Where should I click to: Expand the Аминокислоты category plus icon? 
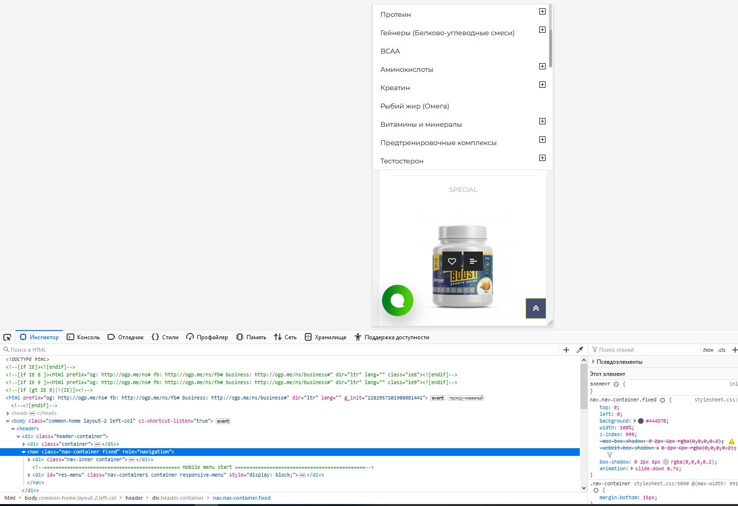pos(542,66)
